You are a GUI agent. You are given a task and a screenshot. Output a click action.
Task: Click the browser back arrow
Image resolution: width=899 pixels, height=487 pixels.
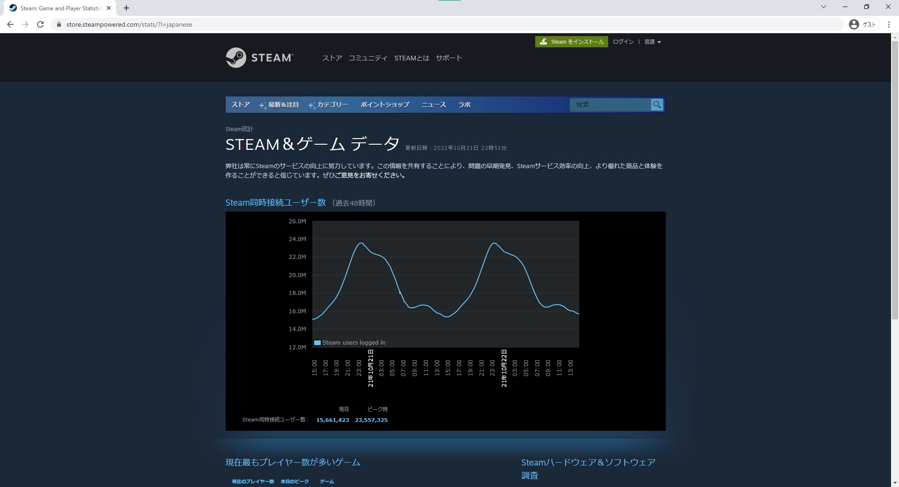tap(10, 24)
